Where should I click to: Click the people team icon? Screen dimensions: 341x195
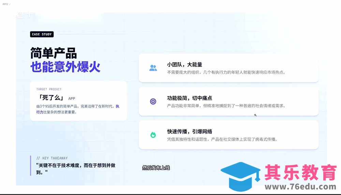[153, 68]
